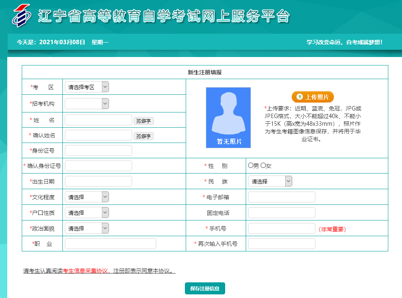This screenshot has width=402, height=298.
Task: Open the 请选择考区 dropdown
Action: coord(87,86)
